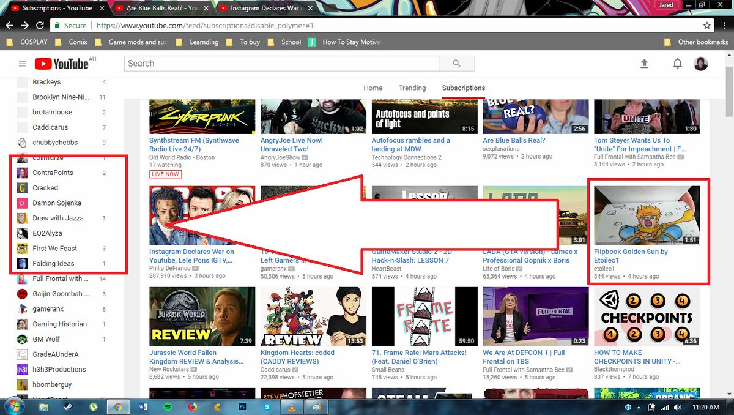Image resolution: width=734 pixels, height=415 pixels.
Task: Play the CHECKPOINTS Unity video thumbnail
Action: (647, 316)
